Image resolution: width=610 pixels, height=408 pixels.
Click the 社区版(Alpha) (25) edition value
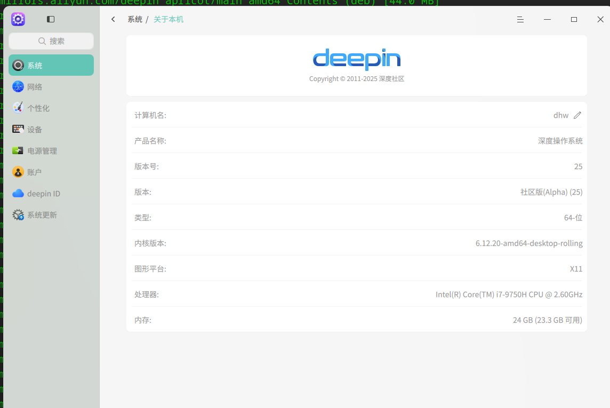pos(551,192)
